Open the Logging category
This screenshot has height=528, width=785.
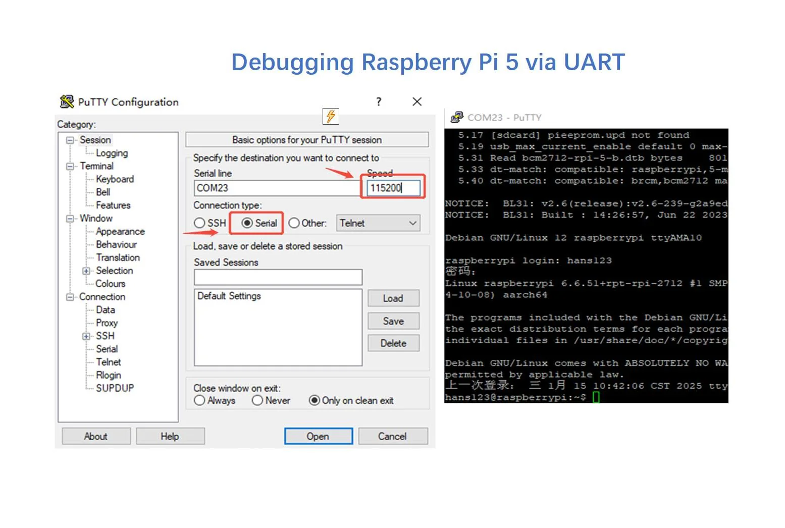pyautogui.click(x=112, y=153)
